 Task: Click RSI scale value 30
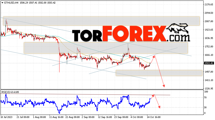coord(205,108)
